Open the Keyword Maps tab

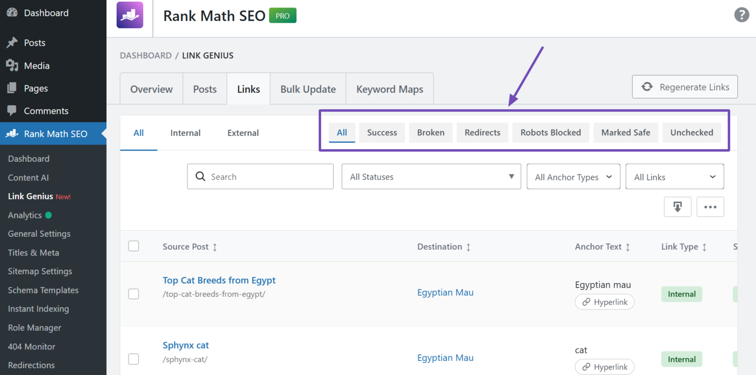(389, 88)
